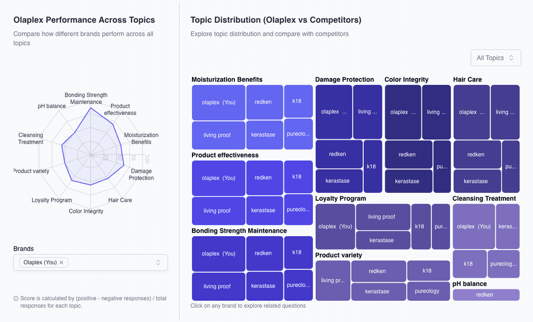The height and width of the screenshot is (322, 533).
Task: Select living proof in Bonding Strength Maintenance
Action: [218, 286]
